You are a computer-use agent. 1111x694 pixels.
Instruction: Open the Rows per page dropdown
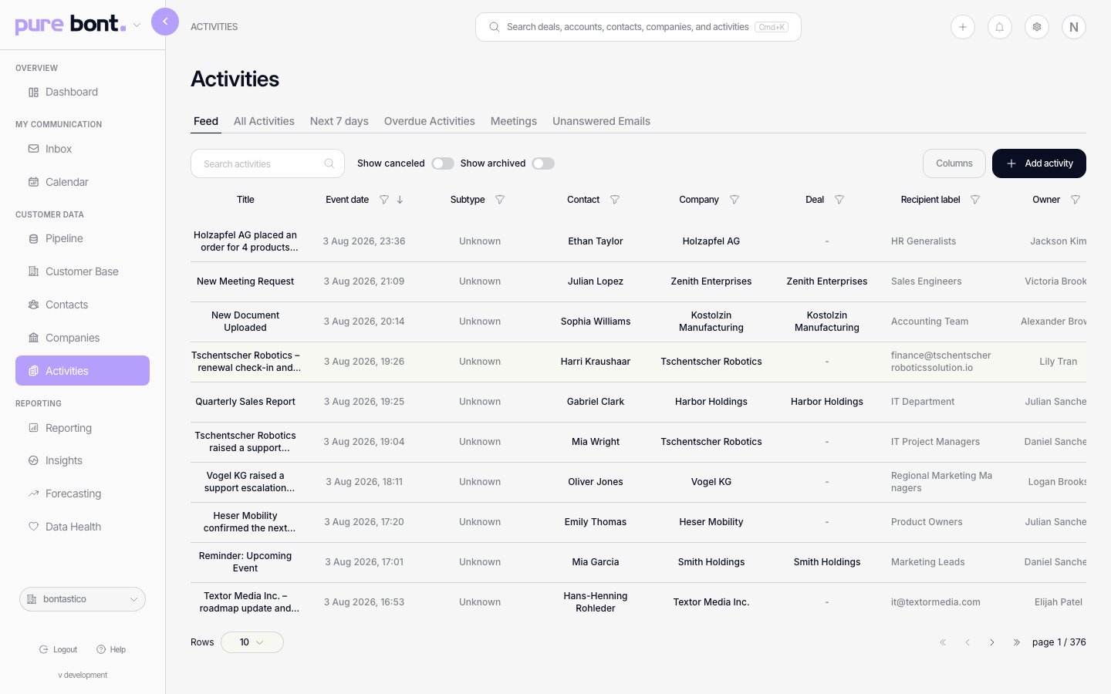pos(252,642)
